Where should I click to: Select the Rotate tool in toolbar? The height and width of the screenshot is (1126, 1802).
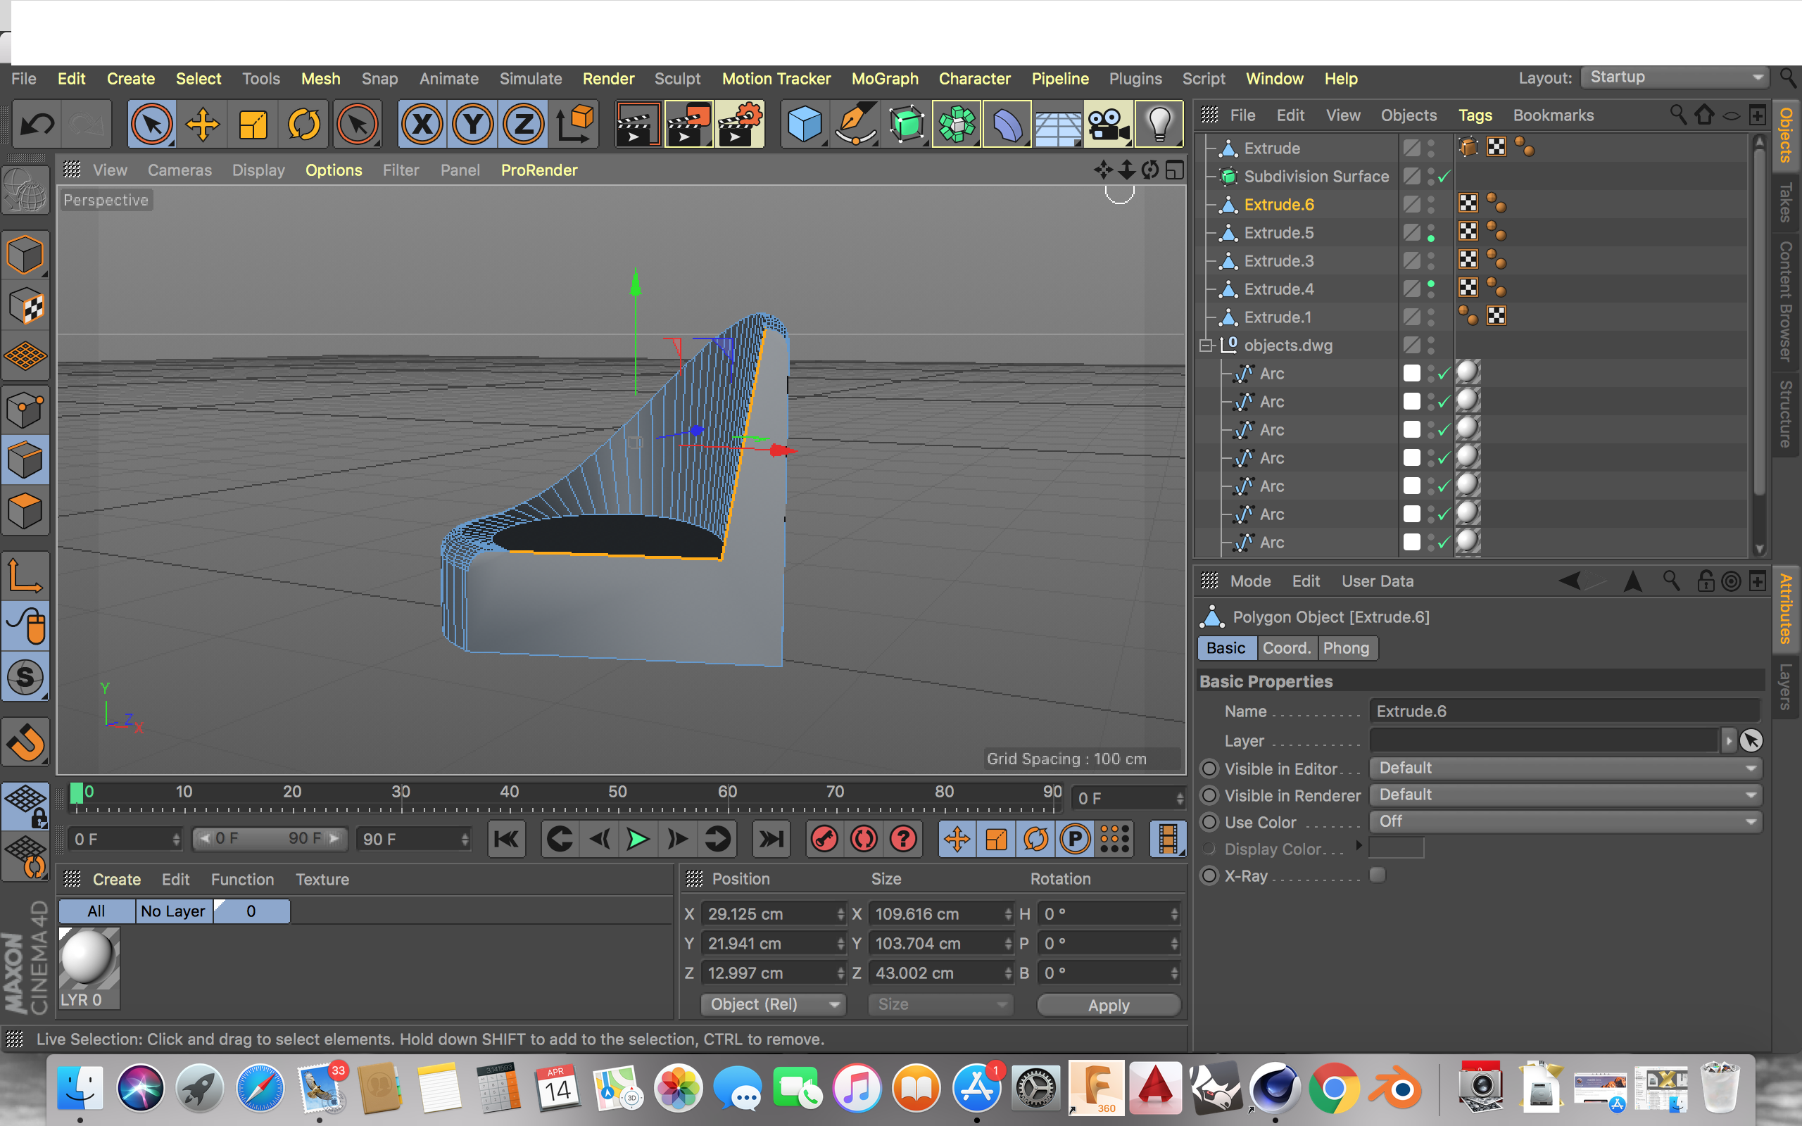click(x=304, y=125)
